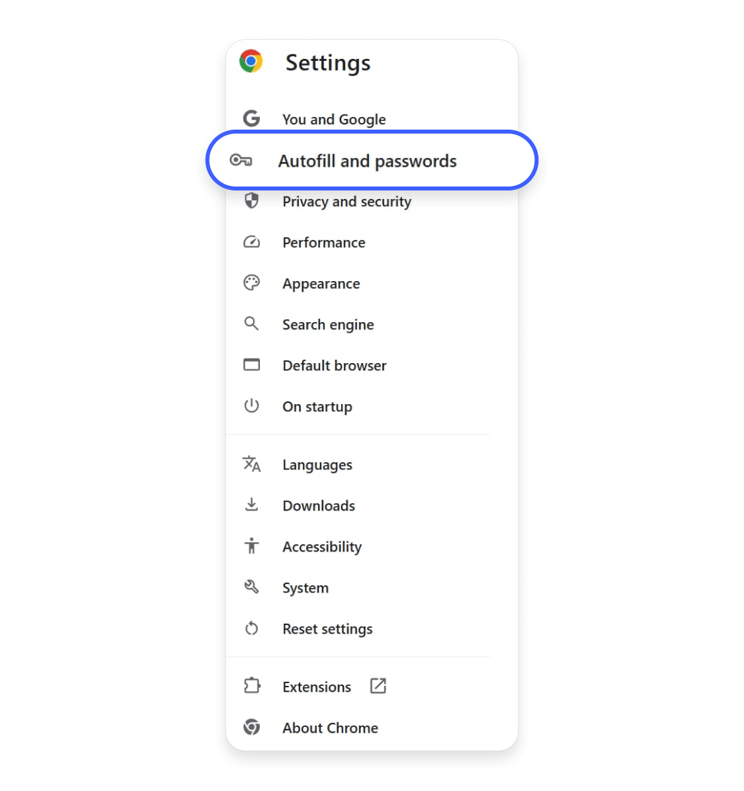Click the power icon next to On startup
This screenshot has width=744, height=791.
(252, 406)
